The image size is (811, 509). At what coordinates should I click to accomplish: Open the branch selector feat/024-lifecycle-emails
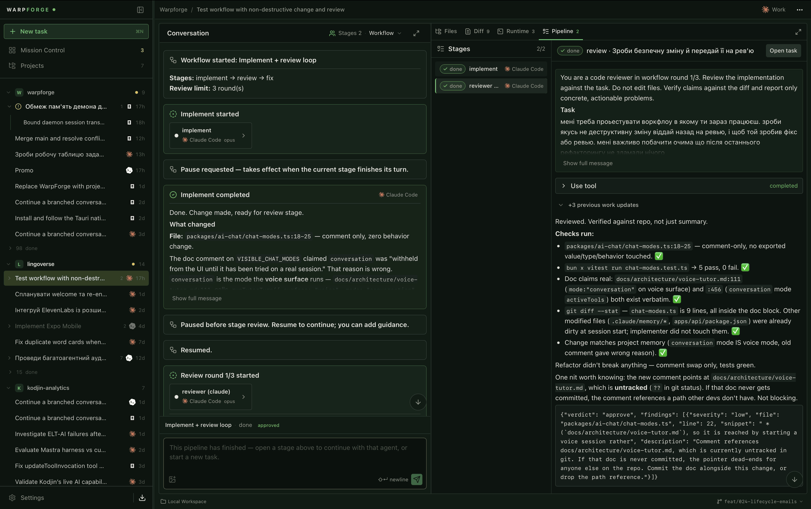[760, 502]
